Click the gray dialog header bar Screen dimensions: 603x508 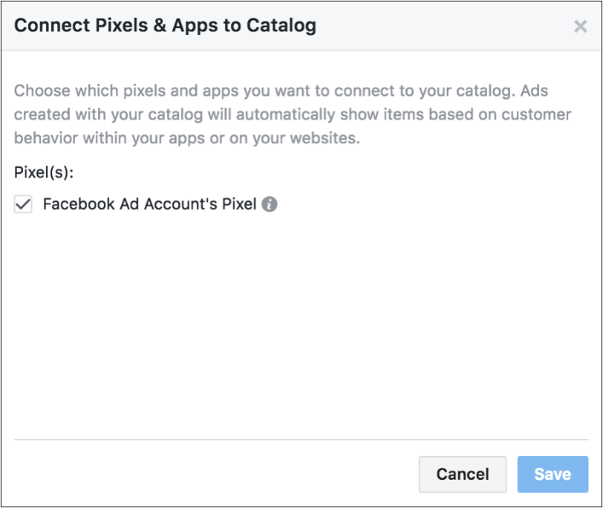click(x=302, y=26)
